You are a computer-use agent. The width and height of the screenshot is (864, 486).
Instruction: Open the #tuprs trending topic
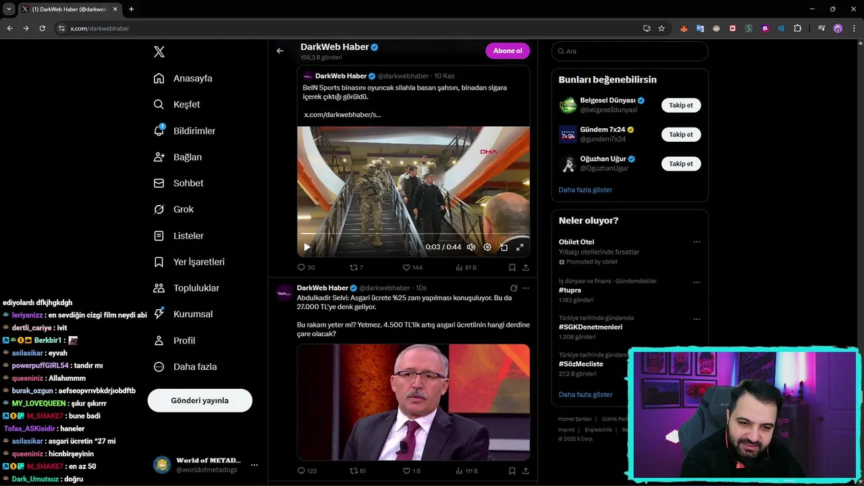(570, 290)
